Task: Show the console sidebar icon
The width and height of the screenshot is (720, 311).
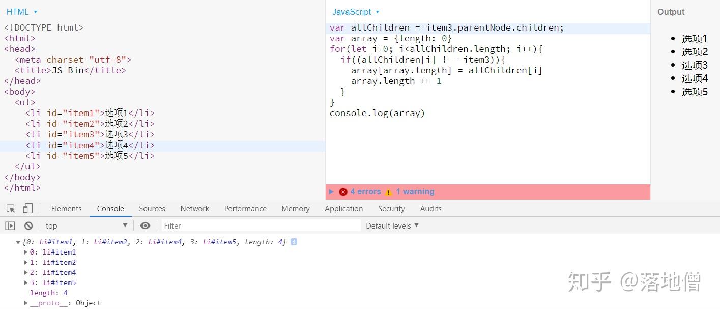Action: [x=10, y=225]
